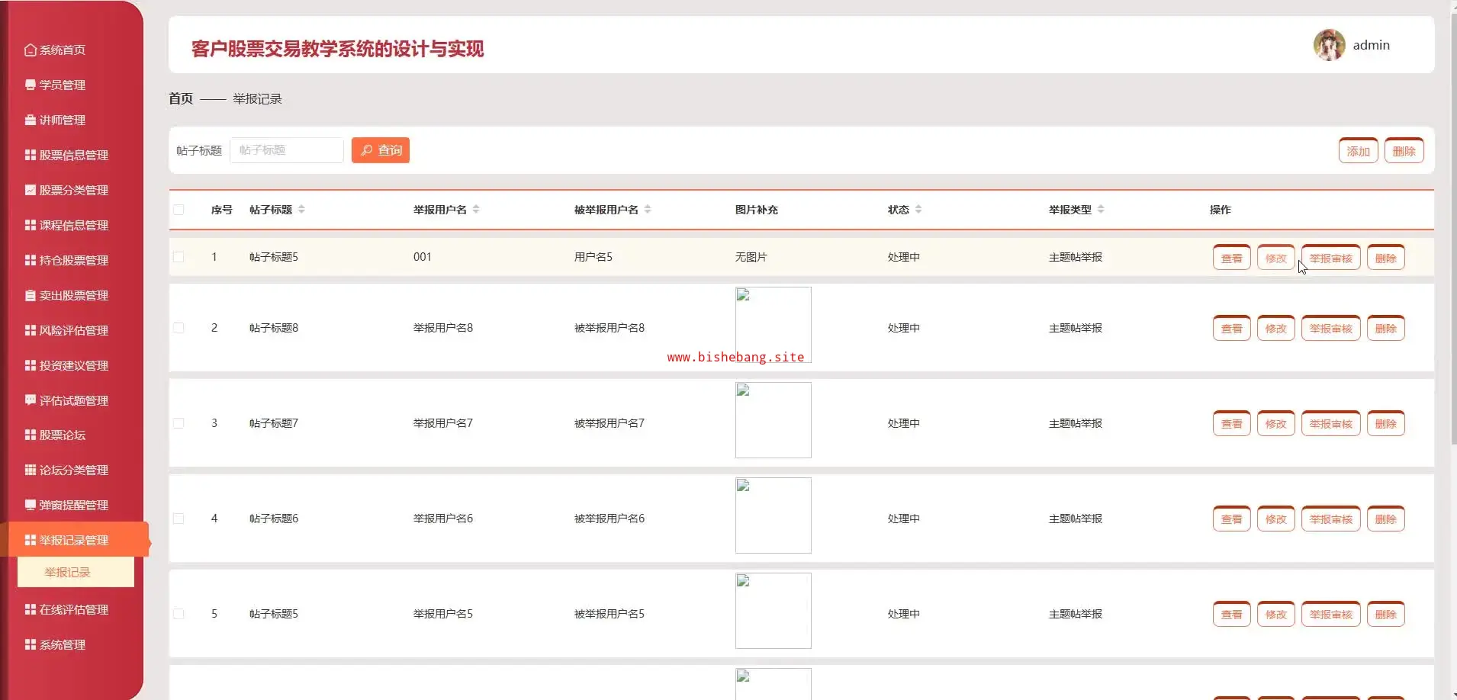Viewport: 1457px width, 700px height.
Task: Click the grid icon beside 持仓股票管理
Action: click(31, 260)
